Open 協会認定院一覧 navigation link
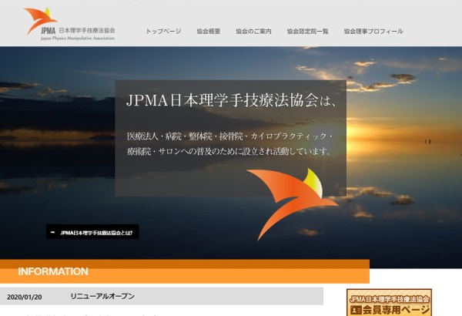This screenshot has width=462, height=316. point(307,32)
